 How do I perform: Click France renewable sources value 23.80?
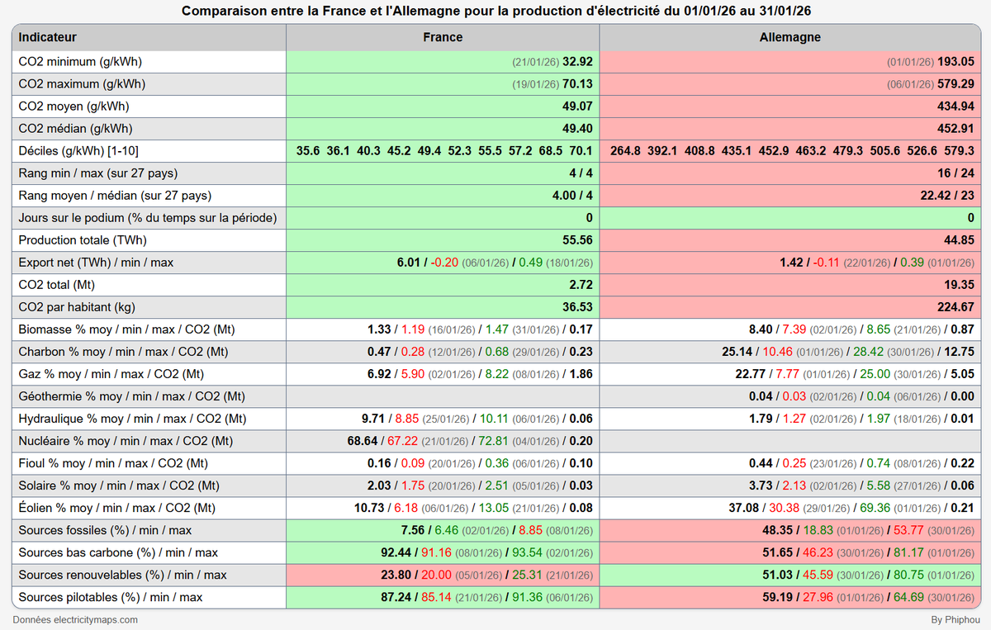(396, 574)
